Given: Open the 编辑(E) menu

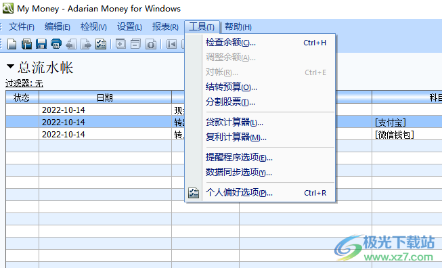Looking at the screenshot, I should pyautogui.click(x=58, y=27).
